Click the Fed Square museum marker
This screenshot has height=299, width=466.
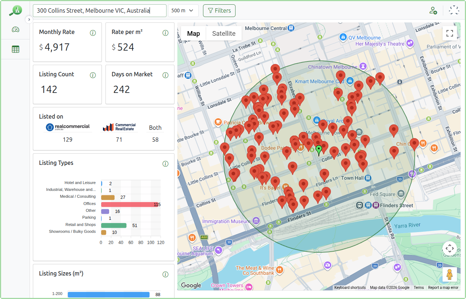pos(401,194)
